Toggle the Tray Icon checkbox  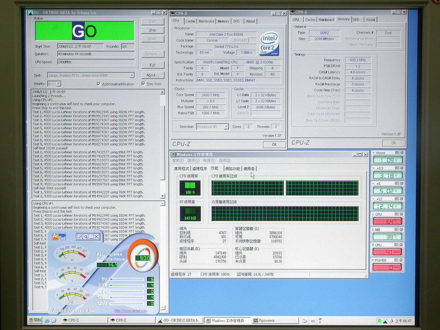pyautogui.click(x=144, y=84)
